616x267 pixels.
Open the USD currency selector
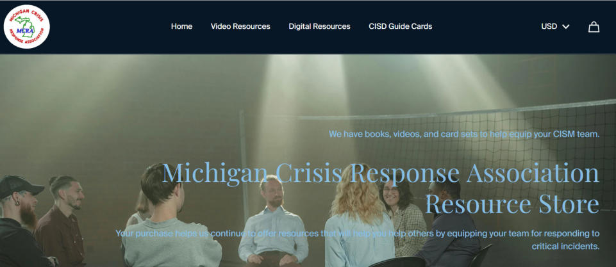[x=555, y=26]
